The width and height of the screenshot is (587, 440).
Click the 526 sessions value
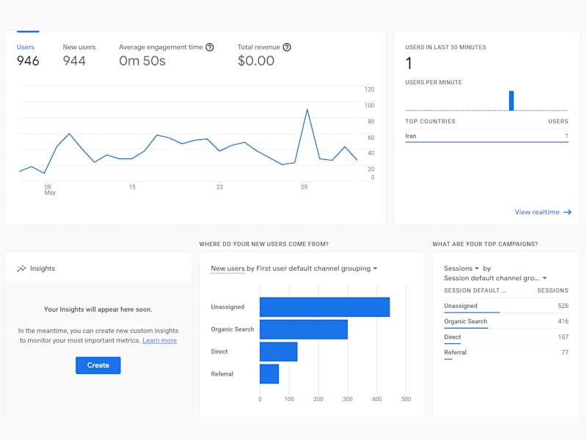563,306
